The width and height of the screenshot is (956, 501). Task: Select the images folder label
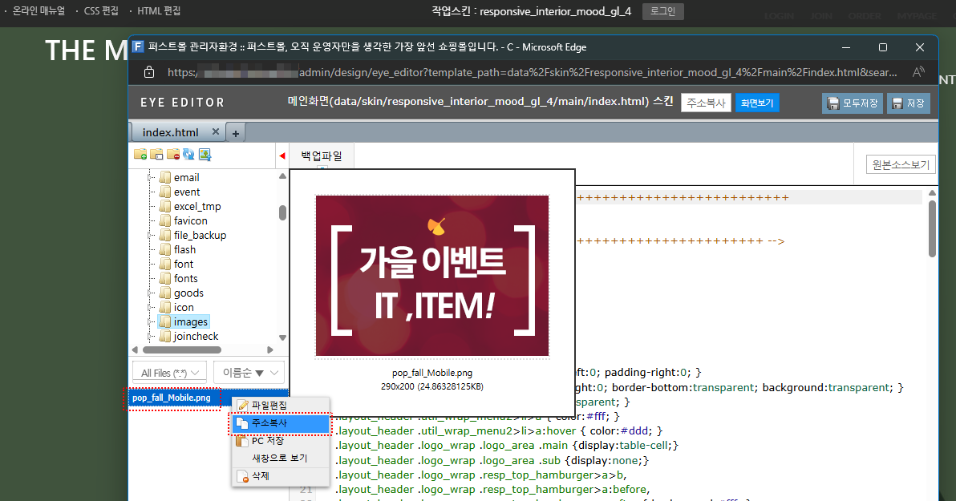(x=191, y=321)
